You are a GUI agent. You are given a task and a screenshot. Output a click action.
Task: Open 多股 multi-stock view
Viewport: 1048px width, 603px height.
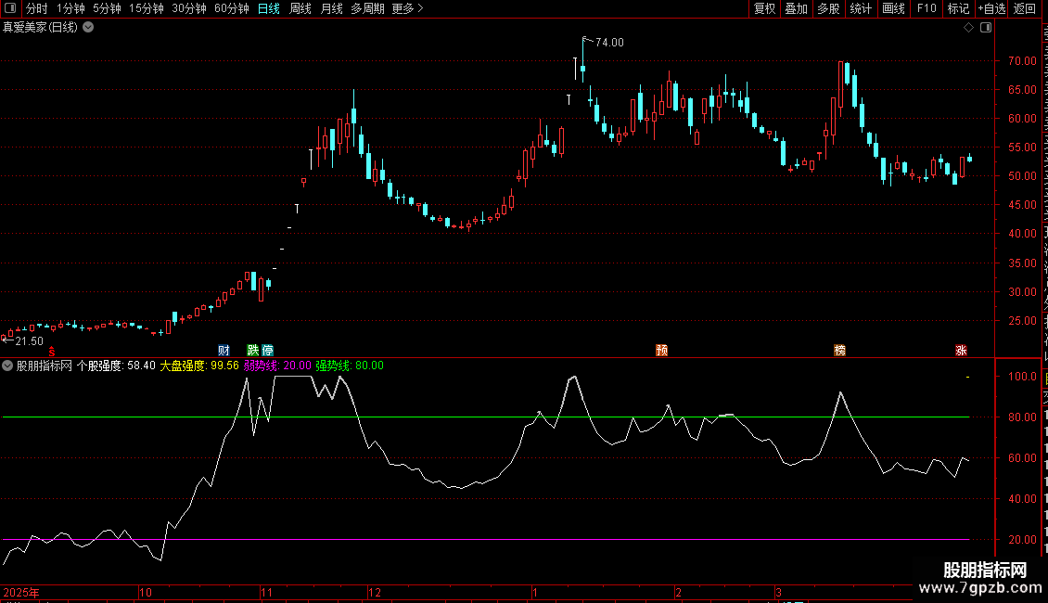(828, 8)
